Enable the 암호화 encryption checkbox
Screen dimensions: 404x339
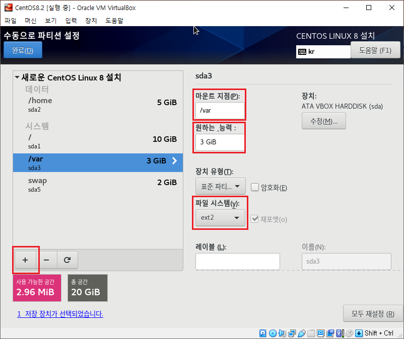[255, 187]
